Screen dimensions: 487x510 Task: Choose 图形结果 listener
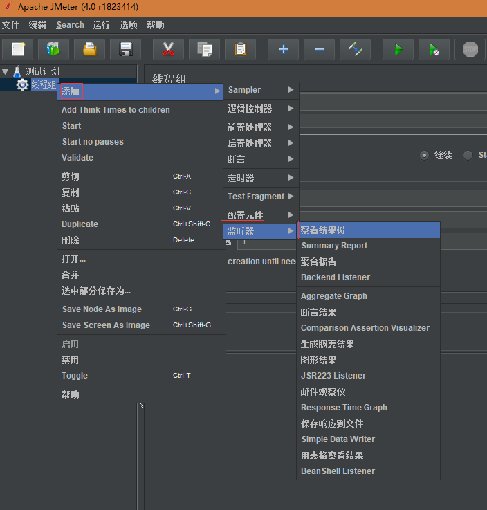[369, 360]
